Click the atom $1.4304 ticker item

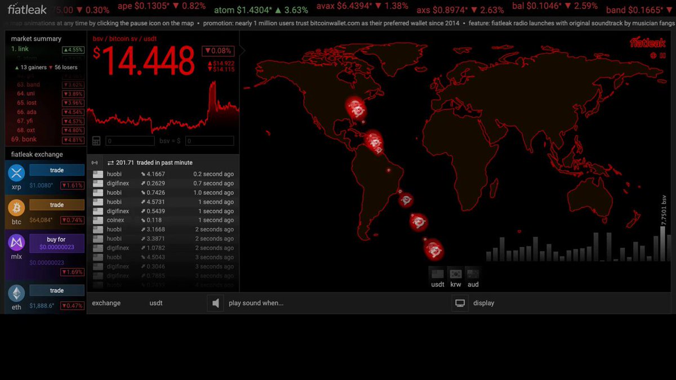pos(261,10)
